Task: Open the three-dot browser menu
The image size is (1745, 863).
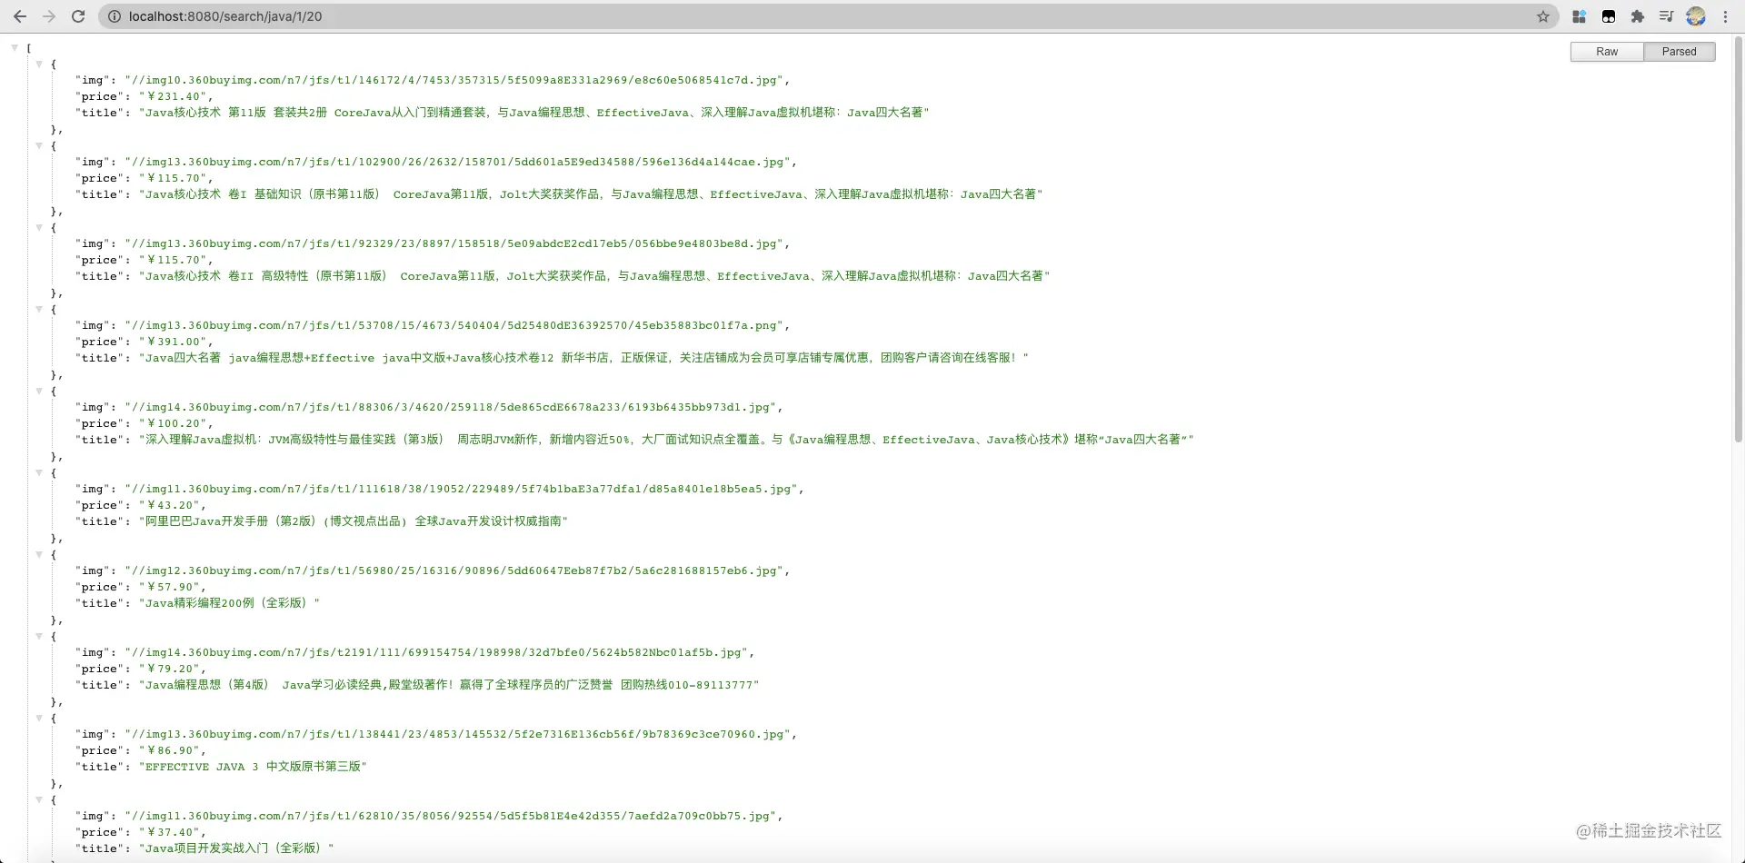Action: (1725, 16)
